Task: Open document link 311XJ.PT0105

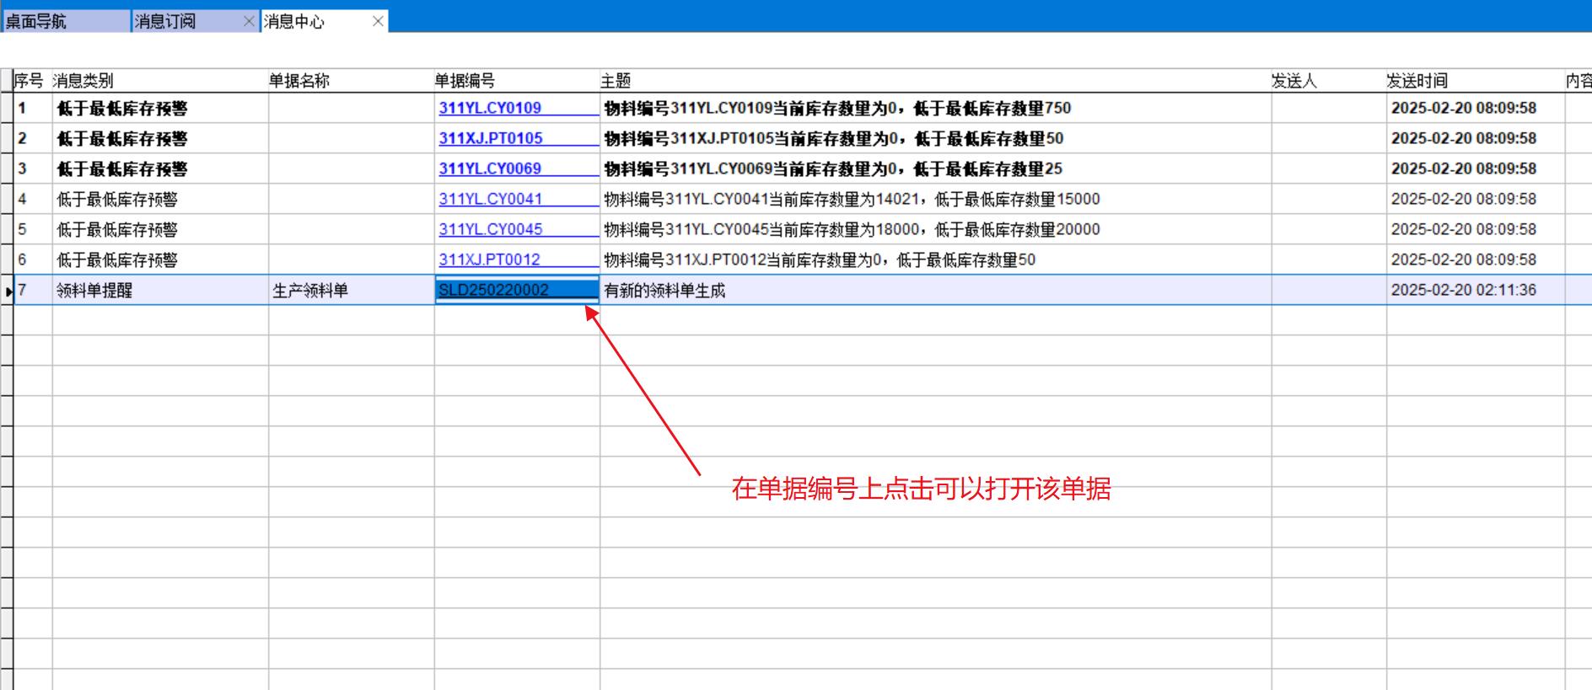Action: point(491,138)
